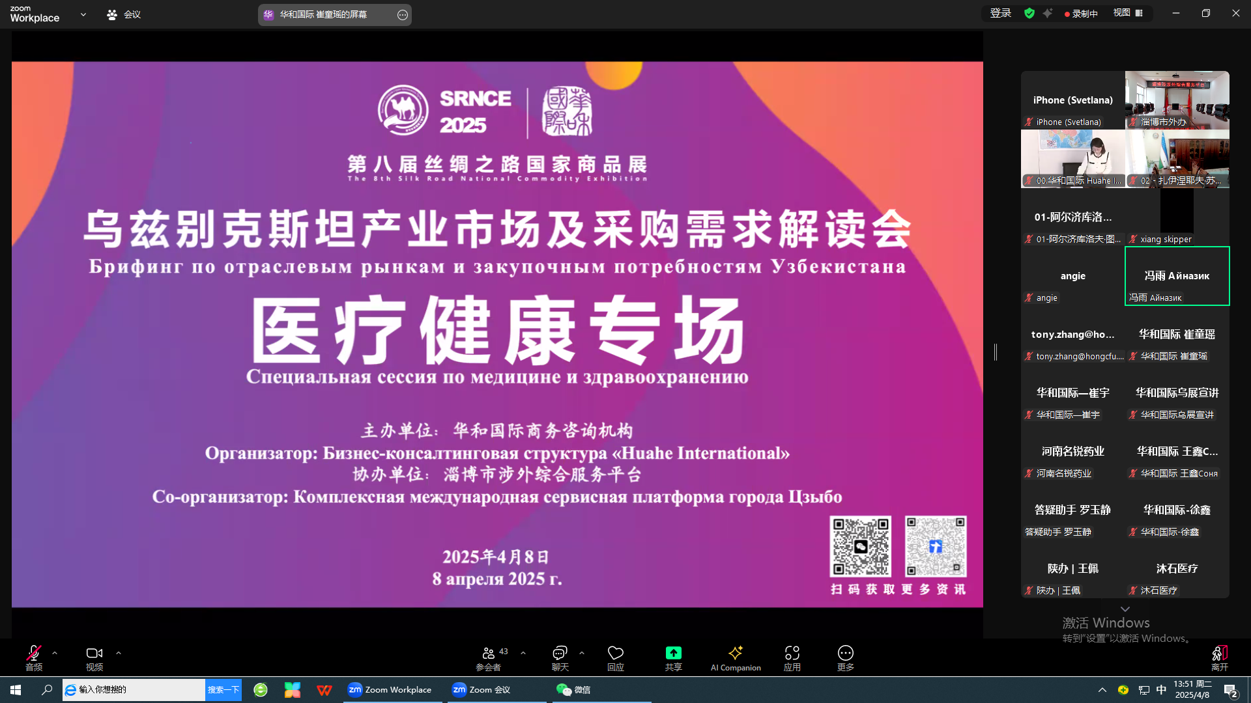Image resolution: width=1251 pixels, height=703 pixels.
Task: Select the angie participant tile
Action: pos(1073,275)
